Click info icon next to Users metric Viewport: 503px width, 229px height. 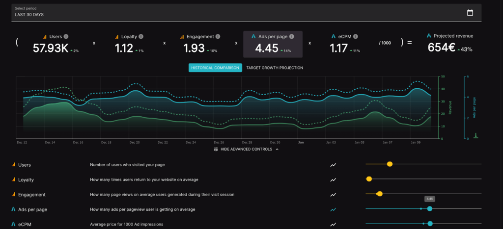point(66,36)
